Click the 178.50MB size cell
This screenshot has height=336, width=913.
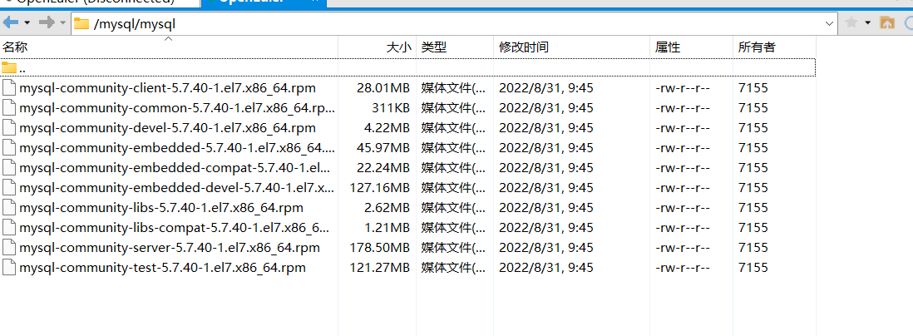tap(380, 248)
